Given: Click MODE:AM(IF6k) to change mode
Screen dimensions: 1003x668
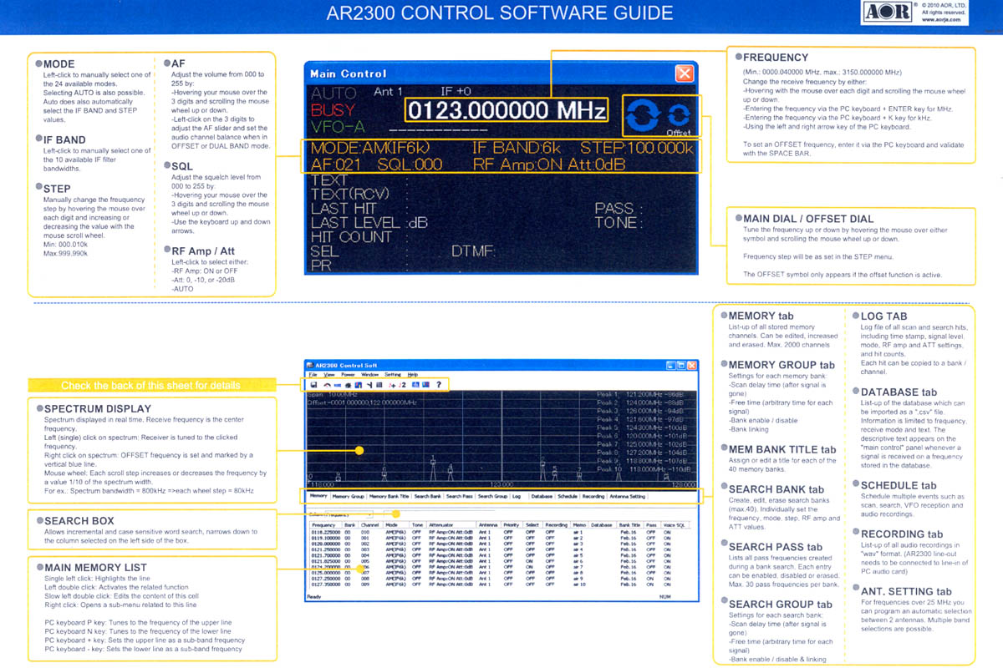Looking at the screenshot, I should click(370, 149).
